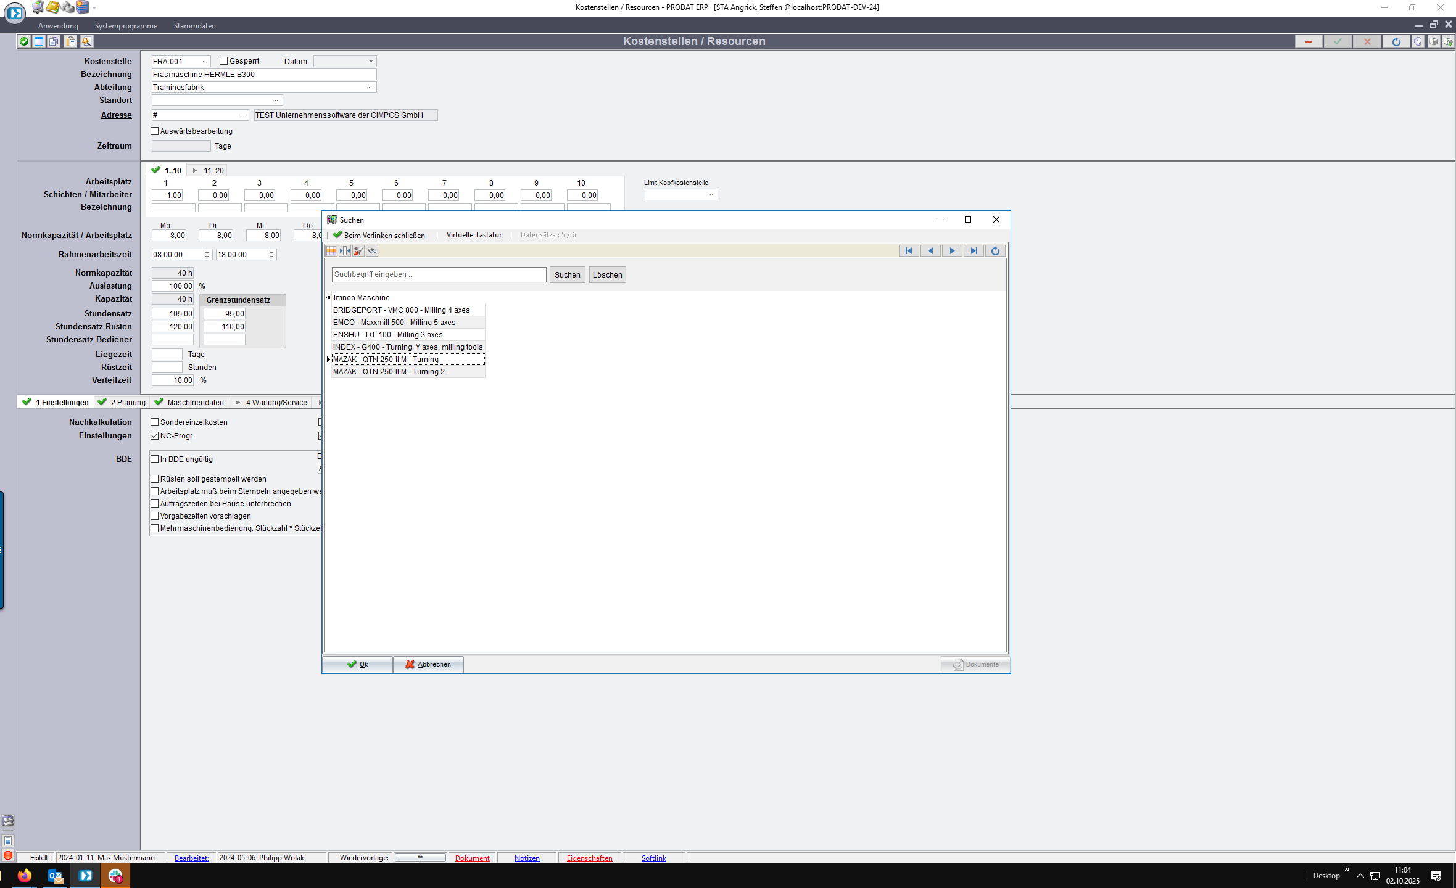Click the binoculars search icon in dialog toolbar
1456x888 pixels.
372,251
